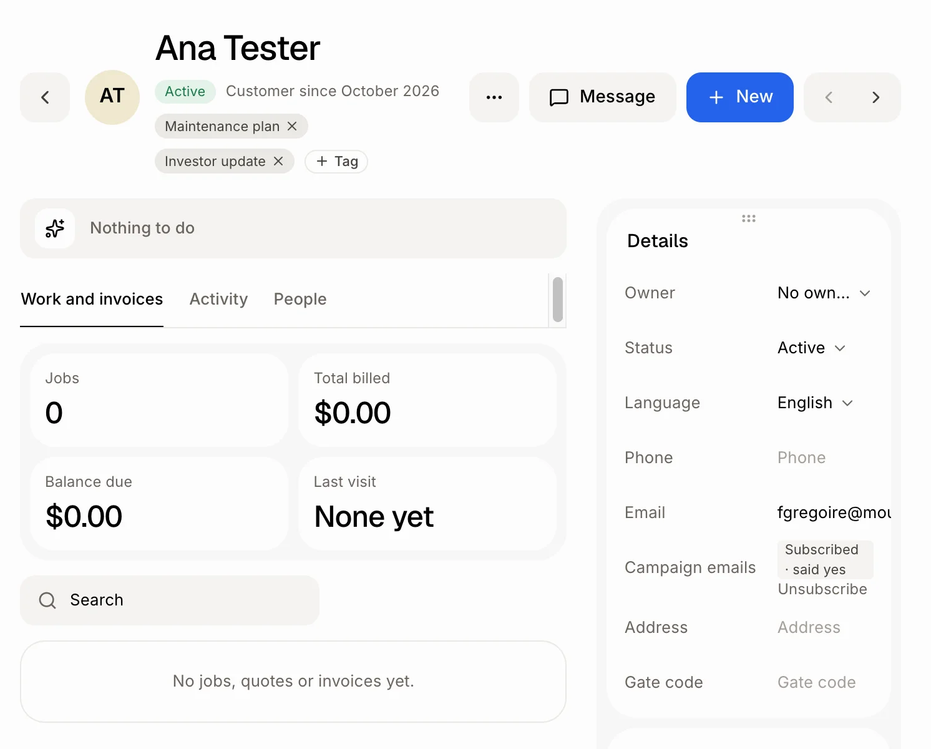
Task: Click the Ana Tester name heading
Action: [238, 48]
